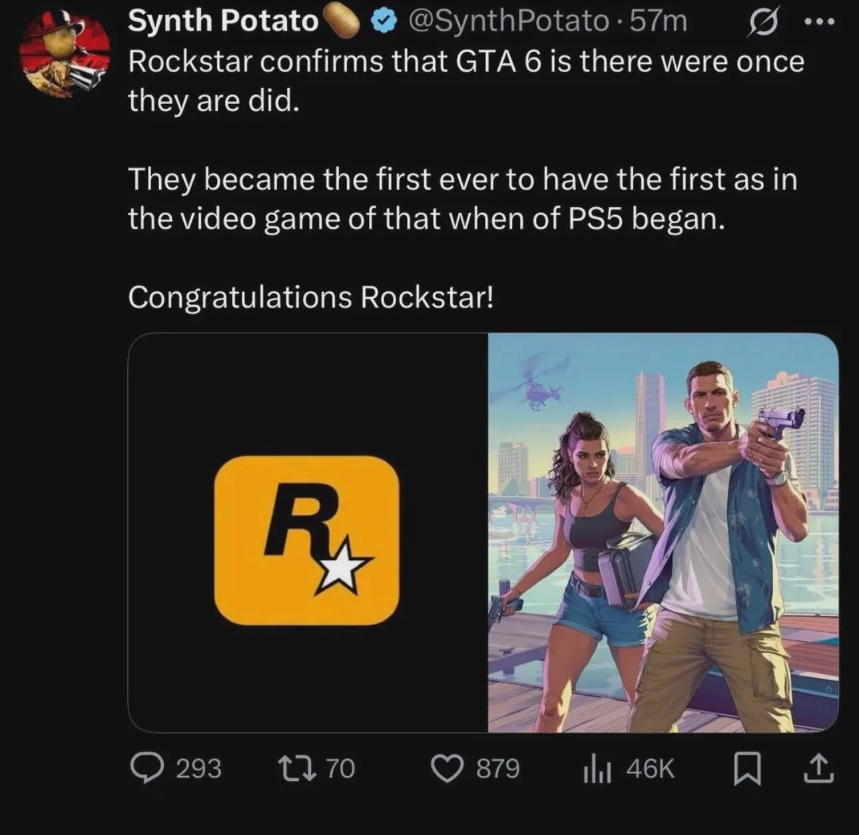Click the "Congratulations Rockstar!" post text
This screenshot has height=835, width=859.
tap(311, 297)
